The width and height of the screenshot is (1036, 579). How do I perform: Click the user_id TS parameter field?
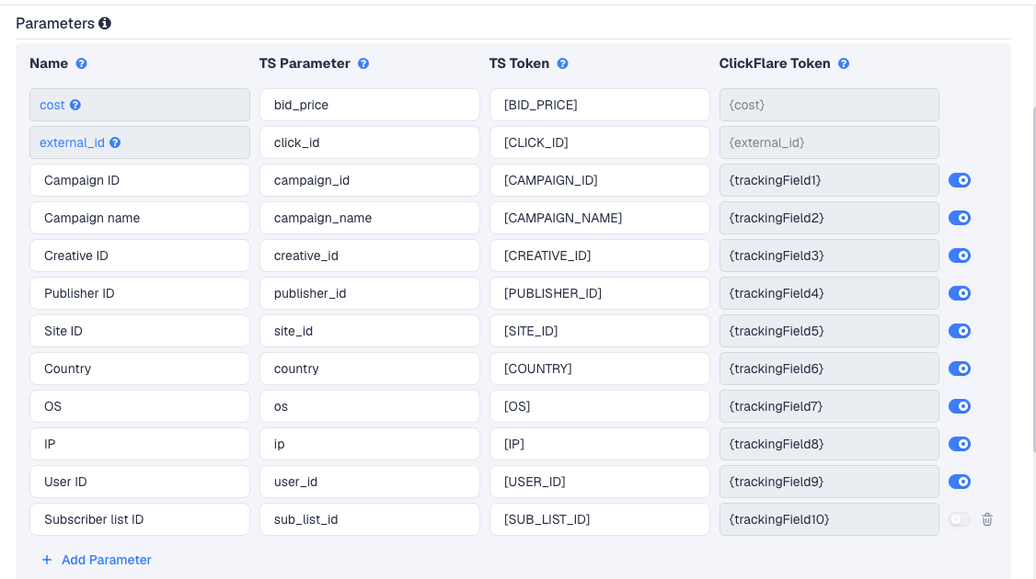pos(369,482)
